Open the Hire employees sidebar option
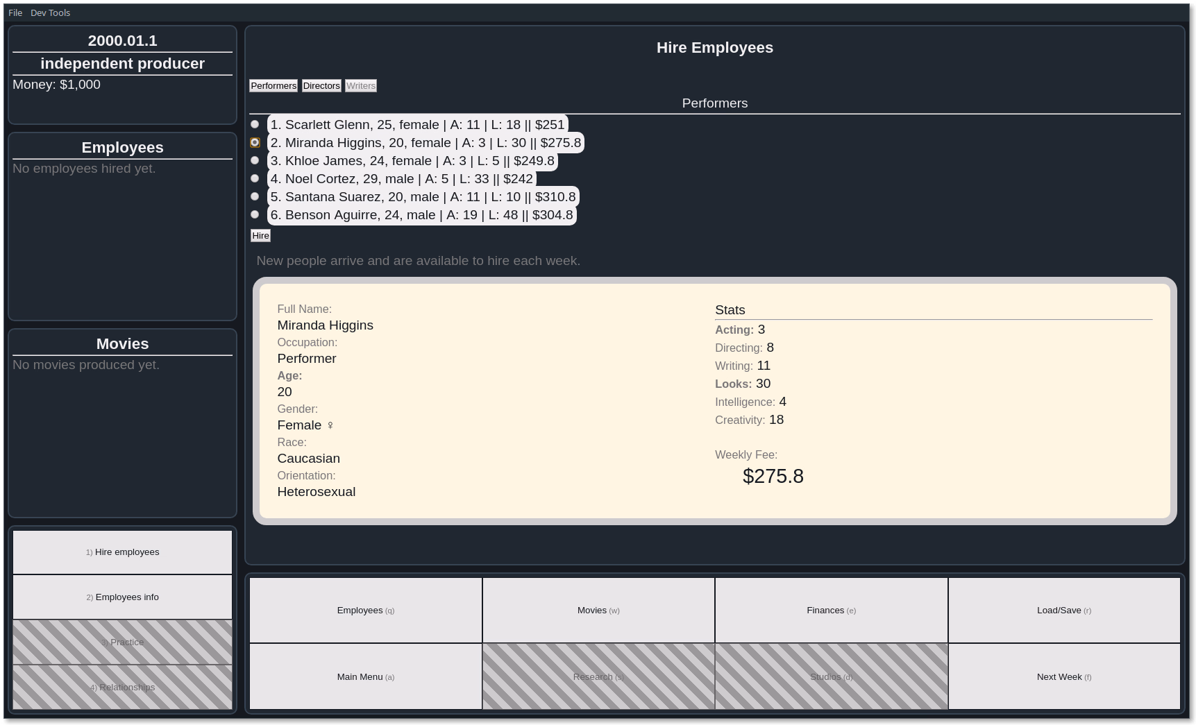 click(122, 552)
